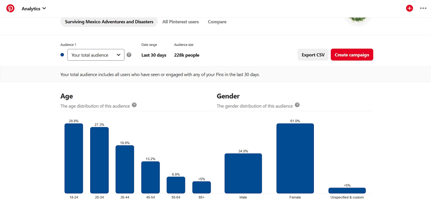Viewport: 431px width, 201px height.
Task: Open the Compare tab
Action: 217,21
